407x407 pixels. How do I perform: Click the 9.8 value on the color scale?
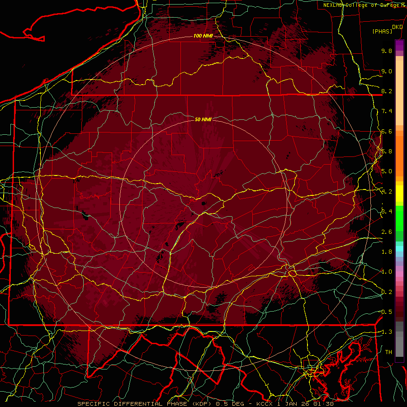tap(387, 51)
